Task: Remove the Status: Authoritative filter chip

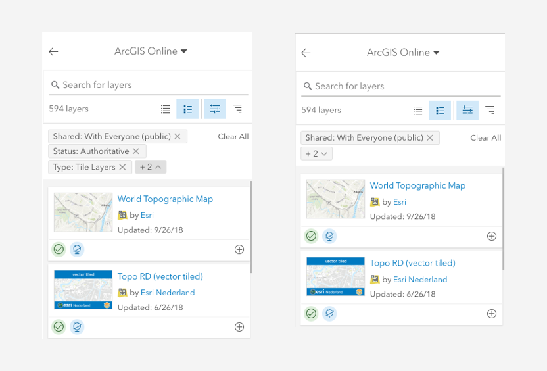Action: (x=136, y=151)
